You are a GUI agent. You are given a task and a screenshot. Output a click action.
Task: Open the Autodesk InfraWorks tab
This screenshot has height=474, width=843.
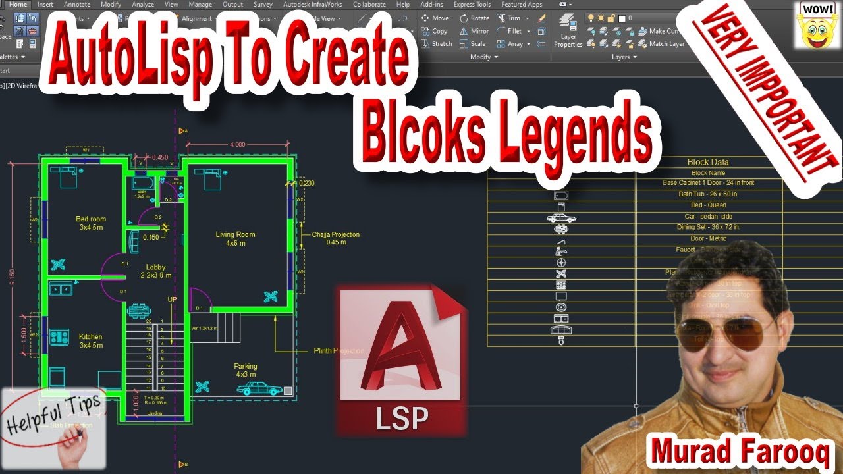313,5
